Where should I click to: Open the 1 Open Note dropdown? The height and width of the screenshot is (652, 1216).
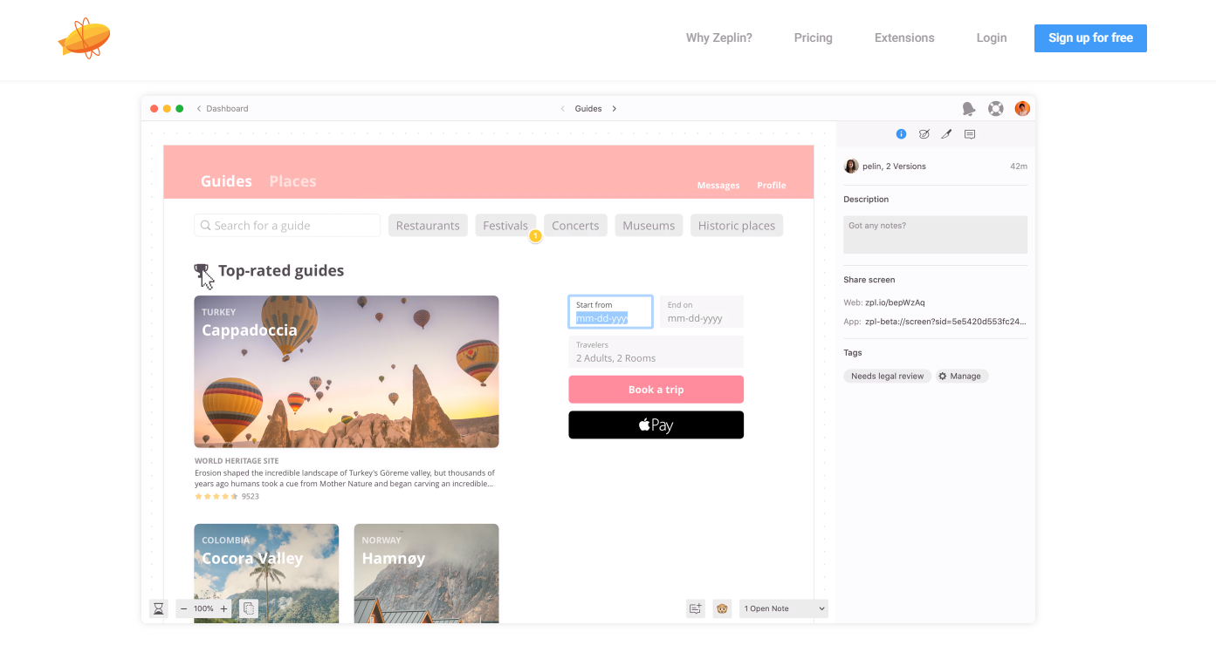(x=784, y=608)
